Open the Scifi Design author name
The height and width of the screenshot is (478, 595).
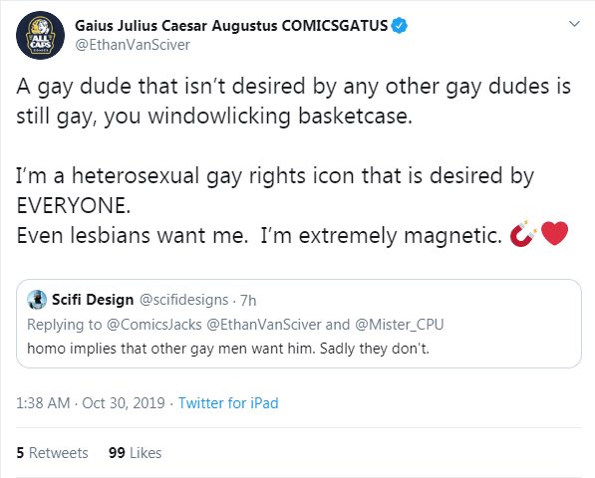pos(93,300)
